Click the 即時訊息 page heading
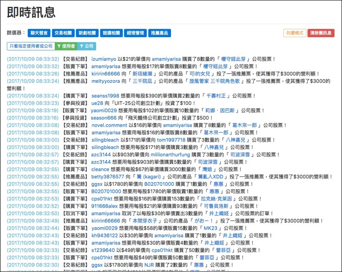342x272 pixels. pyautogui.click(x=31, y=12)
